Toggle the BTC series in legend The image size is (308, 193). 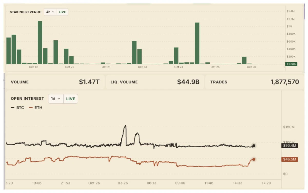coord(17,108)
